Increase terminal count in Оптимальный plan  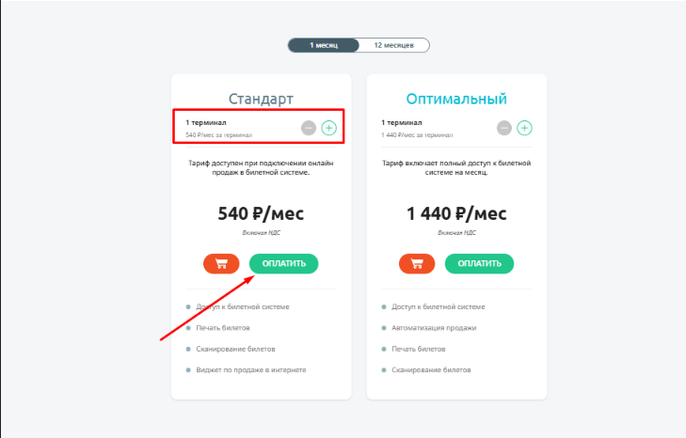524,128
